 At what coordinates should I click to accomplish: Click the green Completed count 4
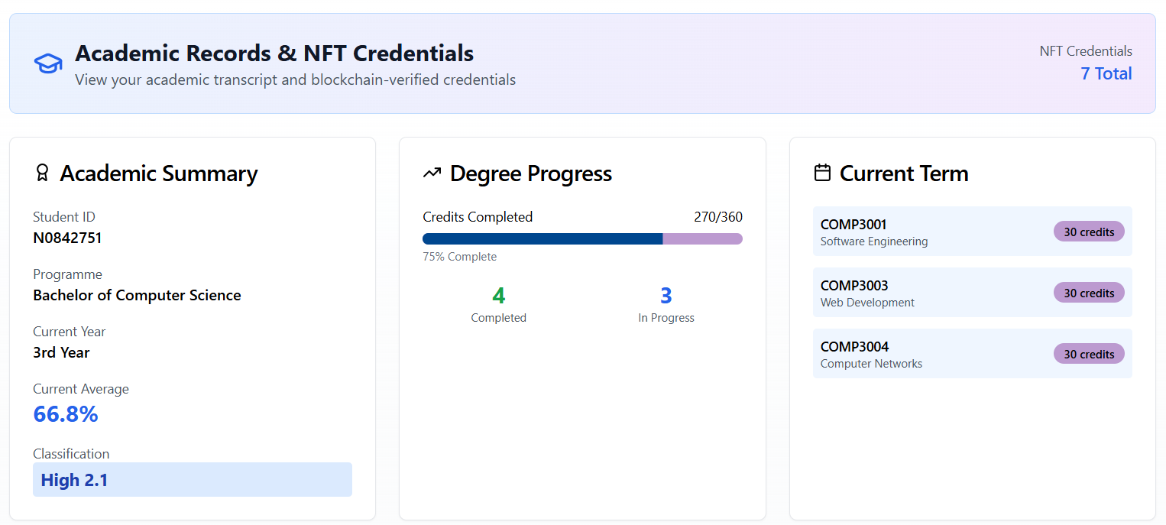[499, 296]
